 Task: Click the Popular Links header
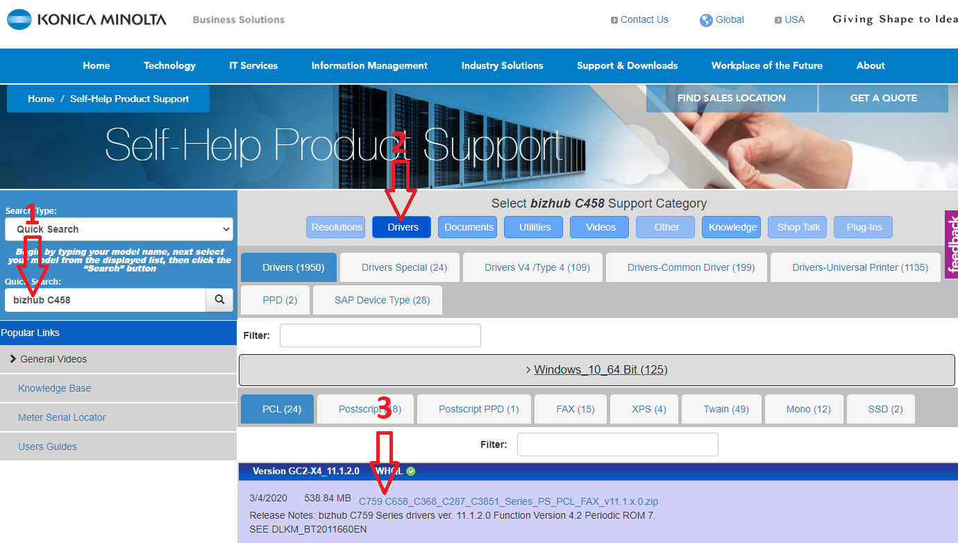119,333
